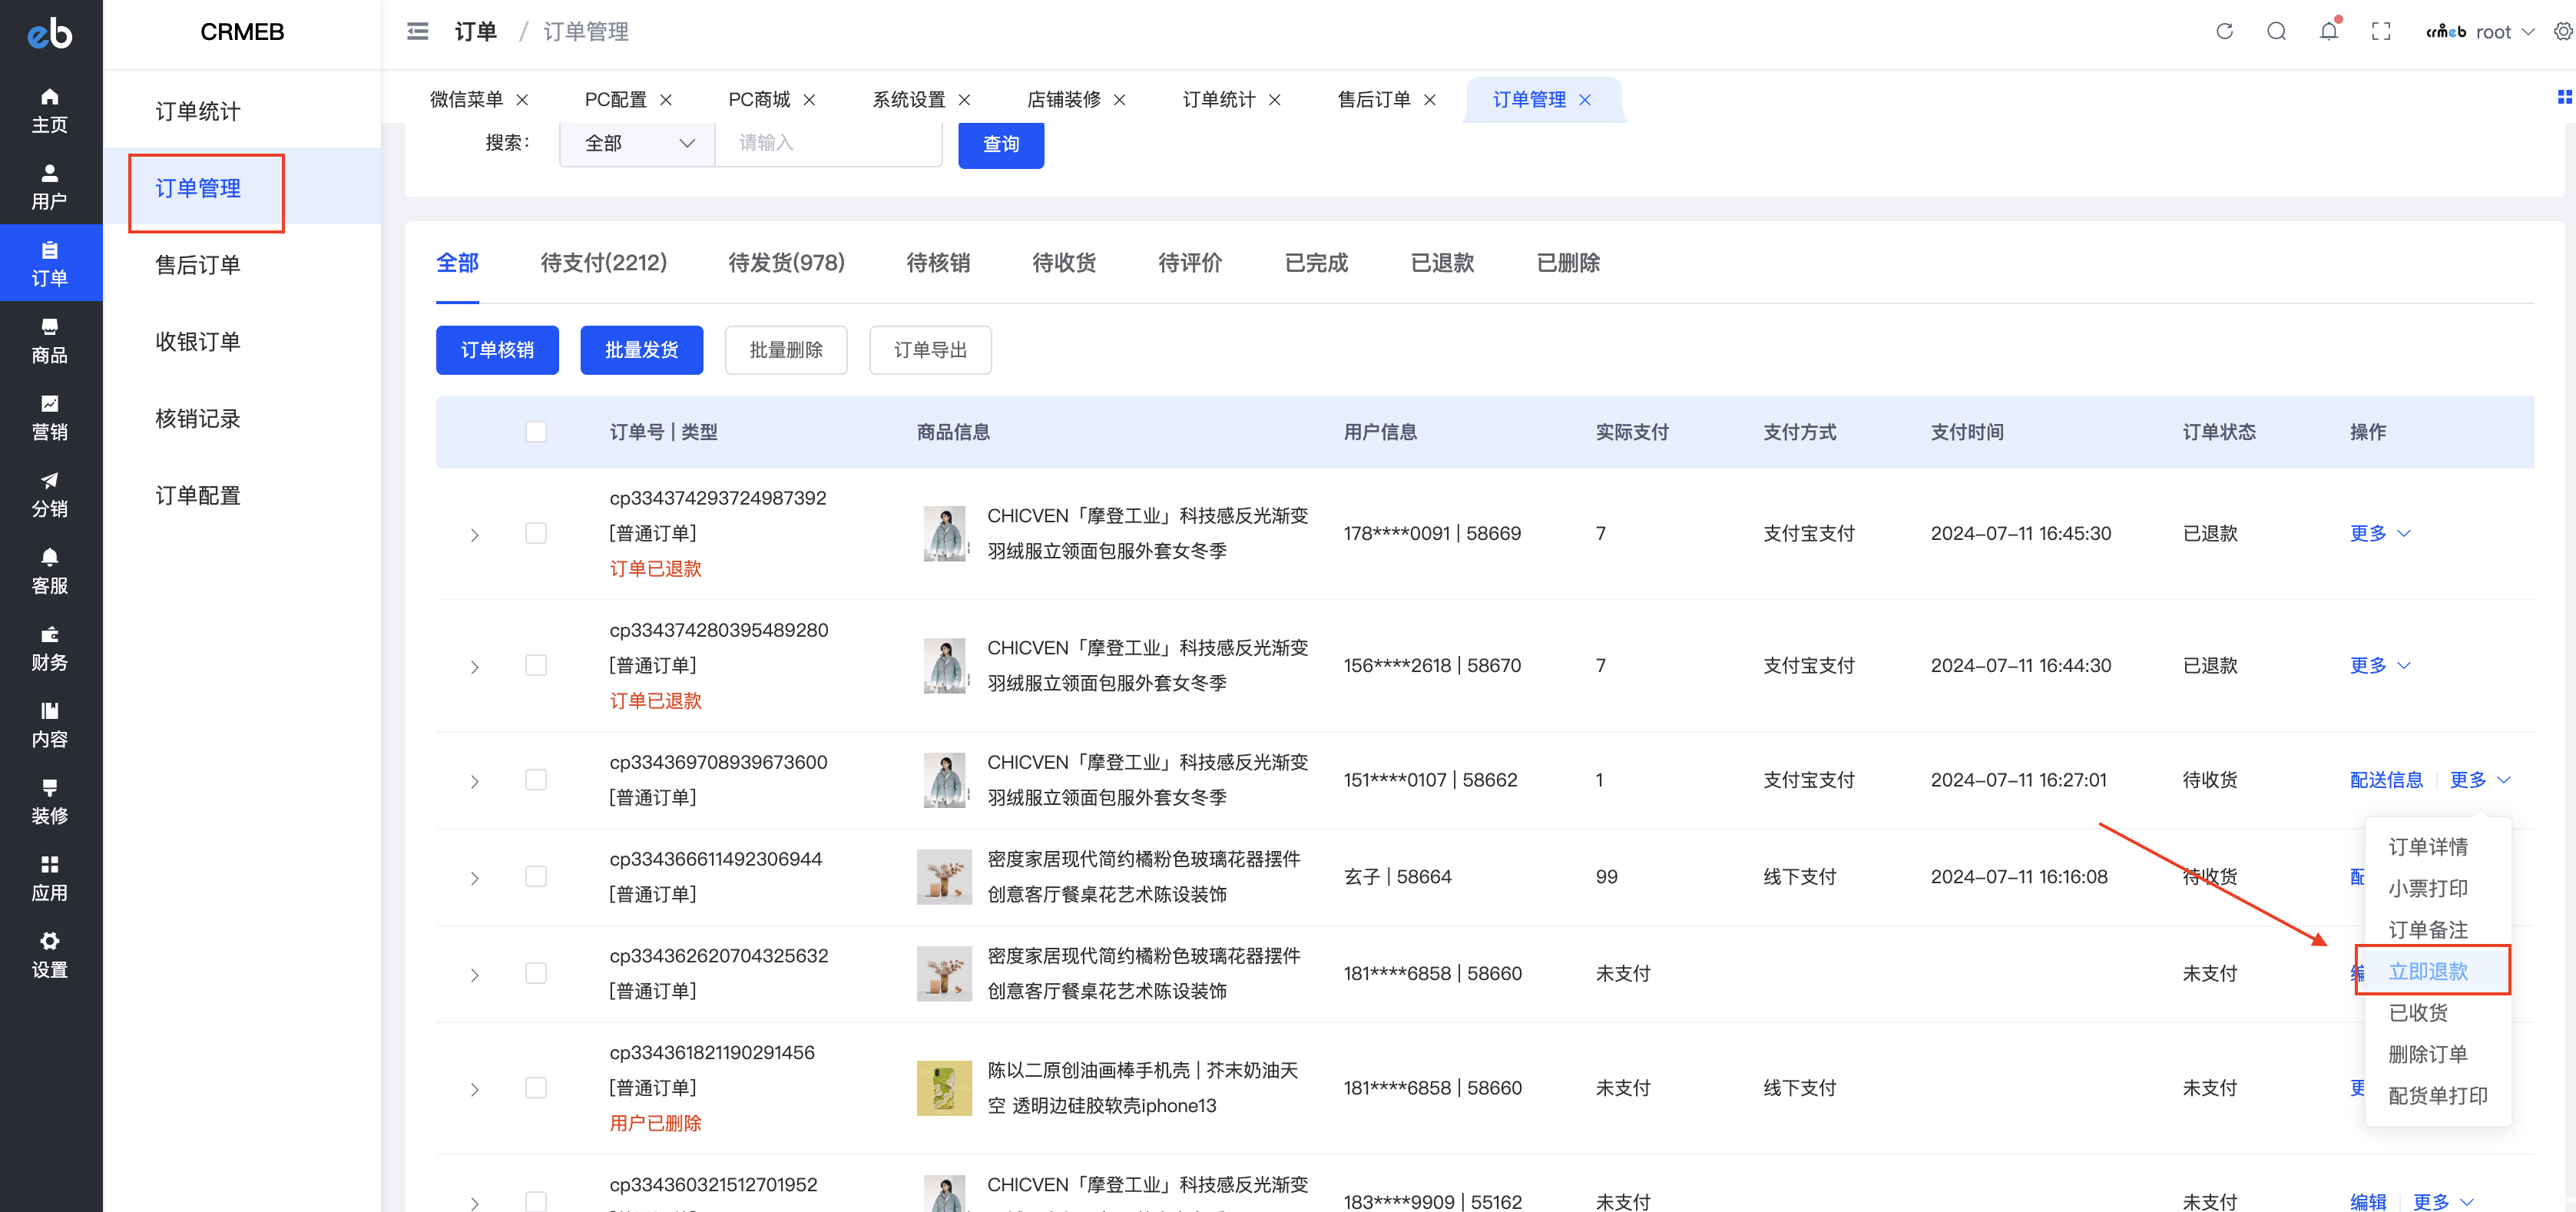This screenshot has height=1212, width=2576.
Task: Open 营销 section in left sidebar
Action: tap(49, 418)
